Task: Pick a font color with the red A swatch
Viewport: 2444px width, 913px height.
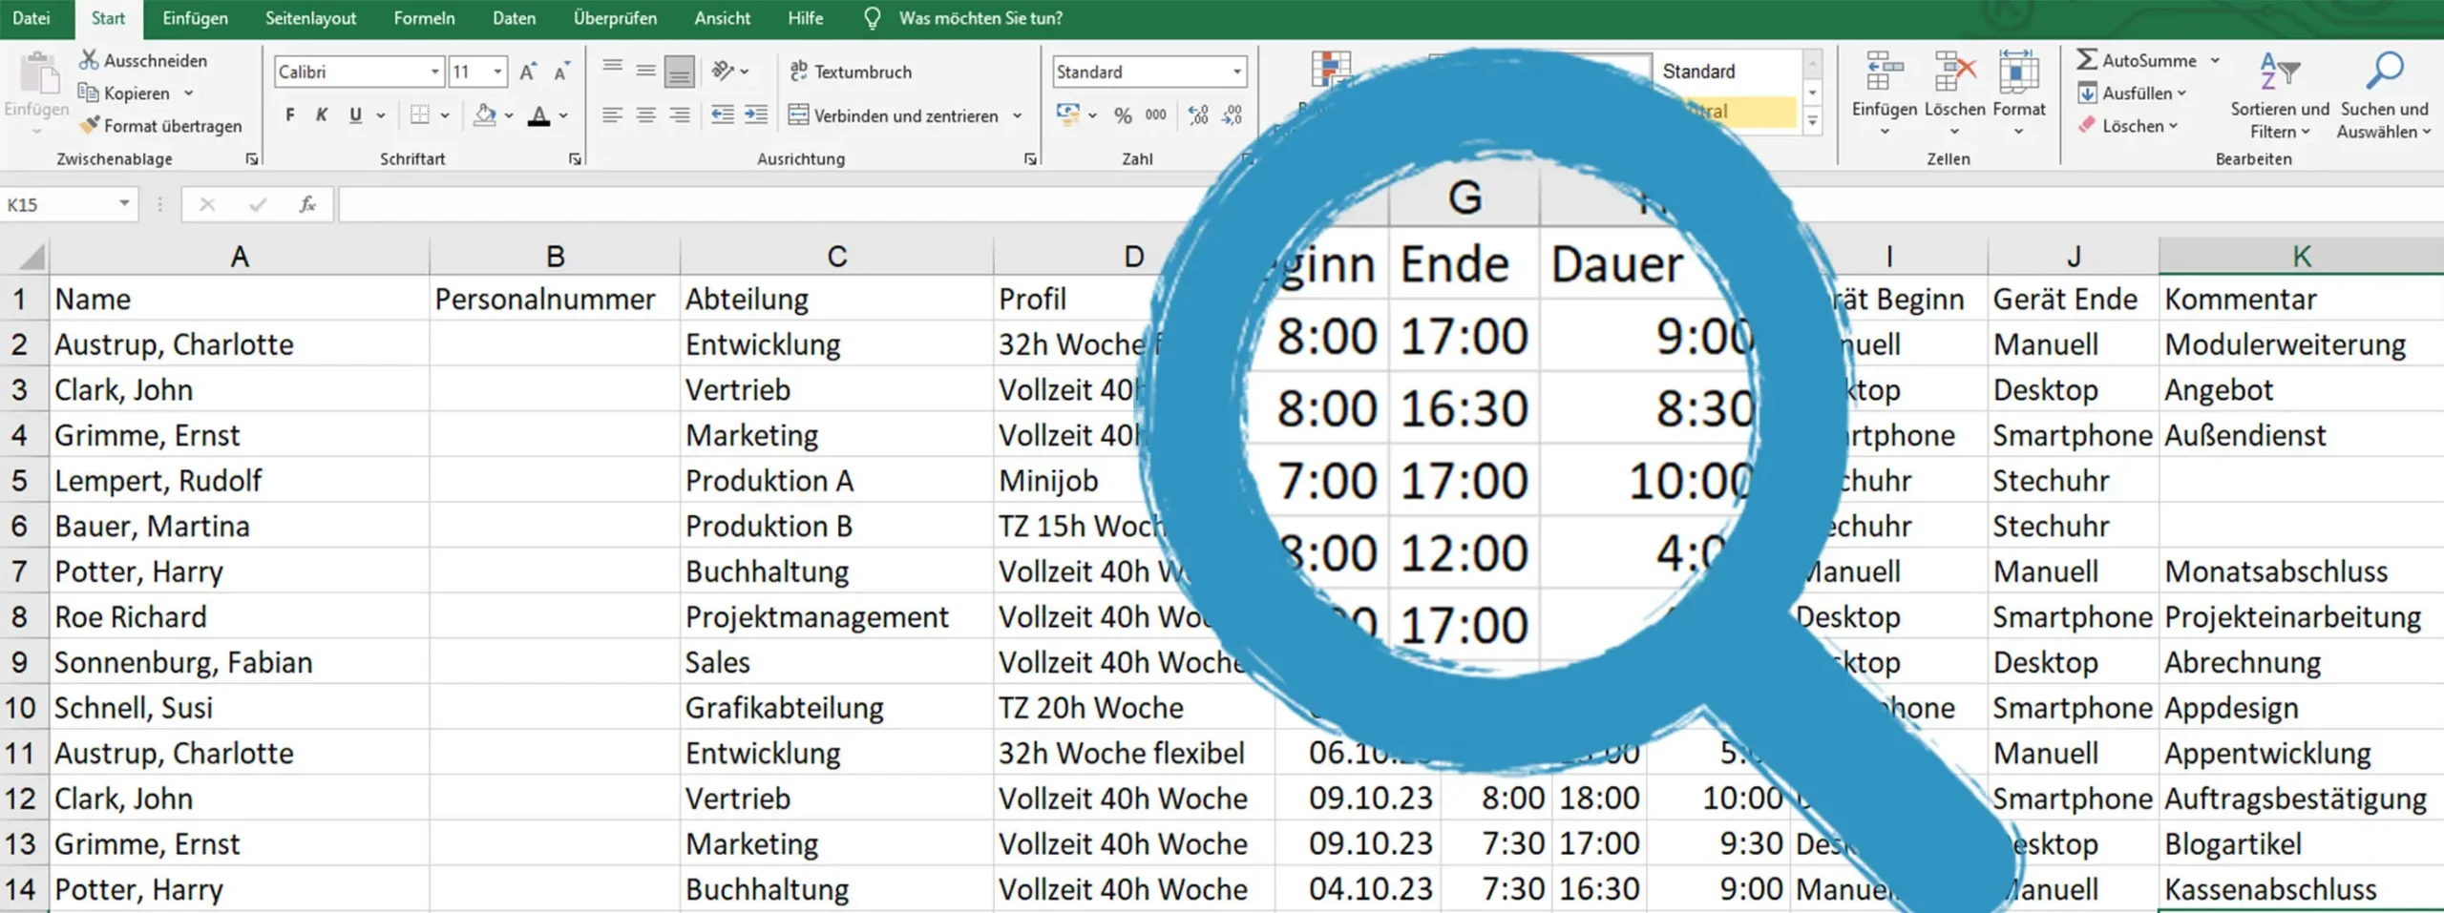Action: [x=540, y=114]
